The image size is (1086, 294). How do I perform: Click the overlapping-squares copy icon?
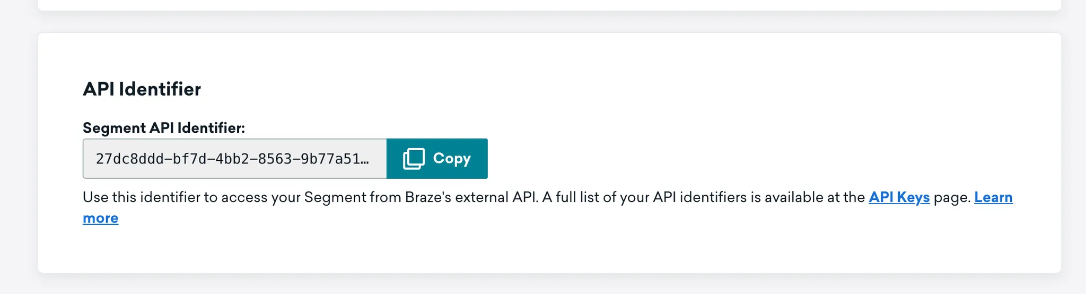414,159
